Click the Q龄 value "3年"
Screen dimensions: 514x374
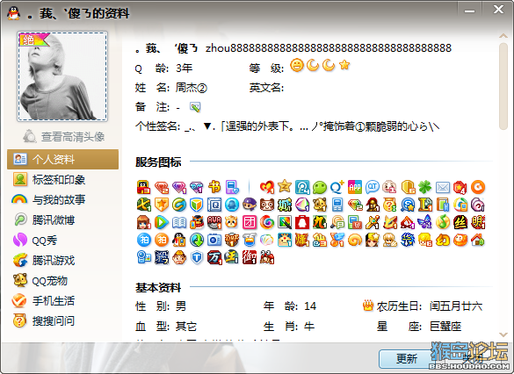pos(184,68)
